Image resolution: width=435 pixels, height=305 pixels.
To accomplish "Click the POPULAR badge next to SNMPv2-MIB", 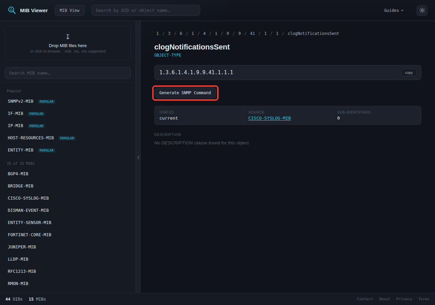I will 47,102.
